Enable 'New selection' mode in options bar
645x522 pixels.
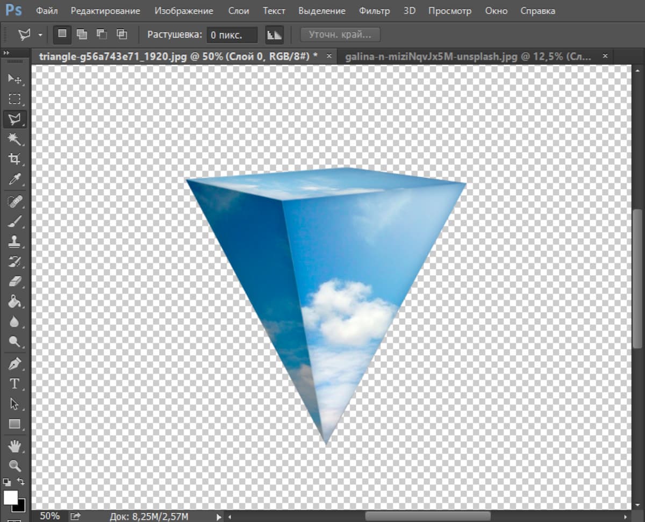coord(62,34)
